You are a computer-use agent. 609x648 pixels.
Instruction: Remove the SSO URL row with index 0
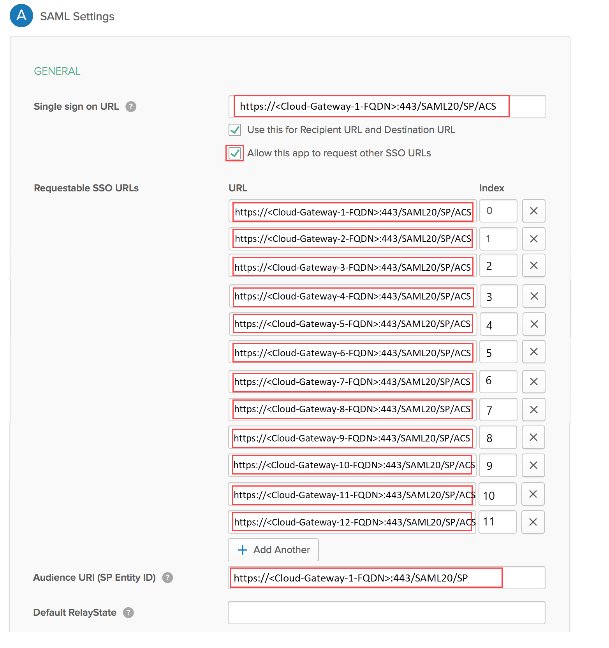(533, 211)
